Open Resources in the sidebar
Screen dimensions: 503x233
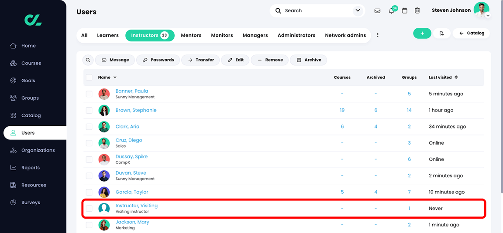(28, 185)
